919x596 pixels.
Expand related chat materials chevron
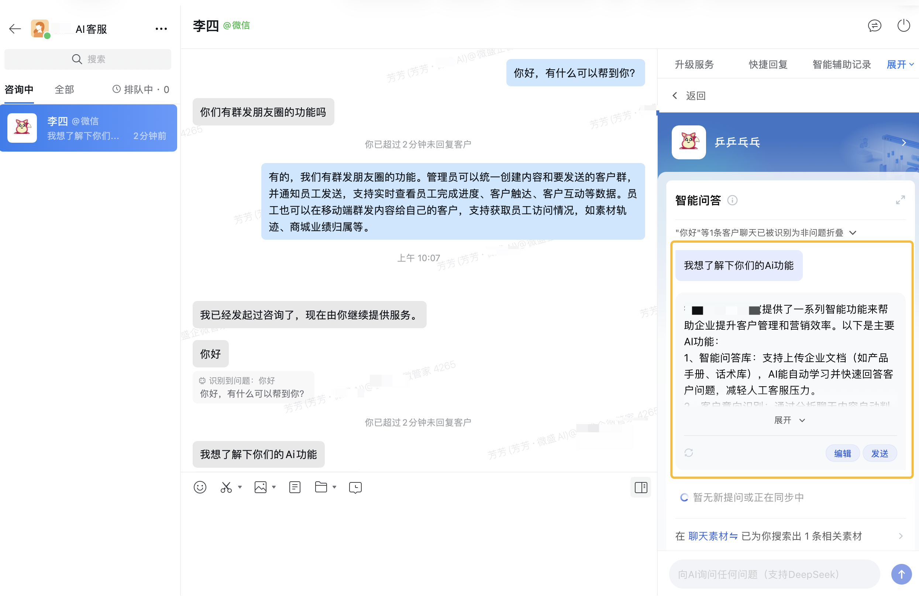pyautogui.click(x=901, y=536)
